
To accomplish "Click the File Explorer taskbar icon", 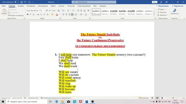I will click(x=62, y=101).
